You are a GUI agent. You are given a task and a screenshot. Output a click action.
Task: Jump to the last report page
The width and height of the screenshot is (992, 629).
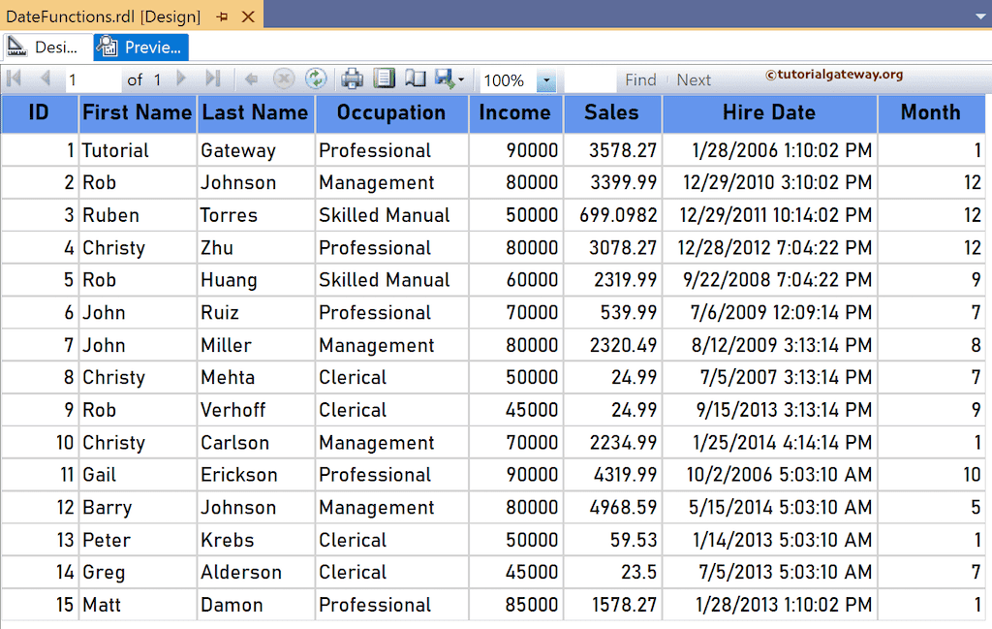(215, 80)
